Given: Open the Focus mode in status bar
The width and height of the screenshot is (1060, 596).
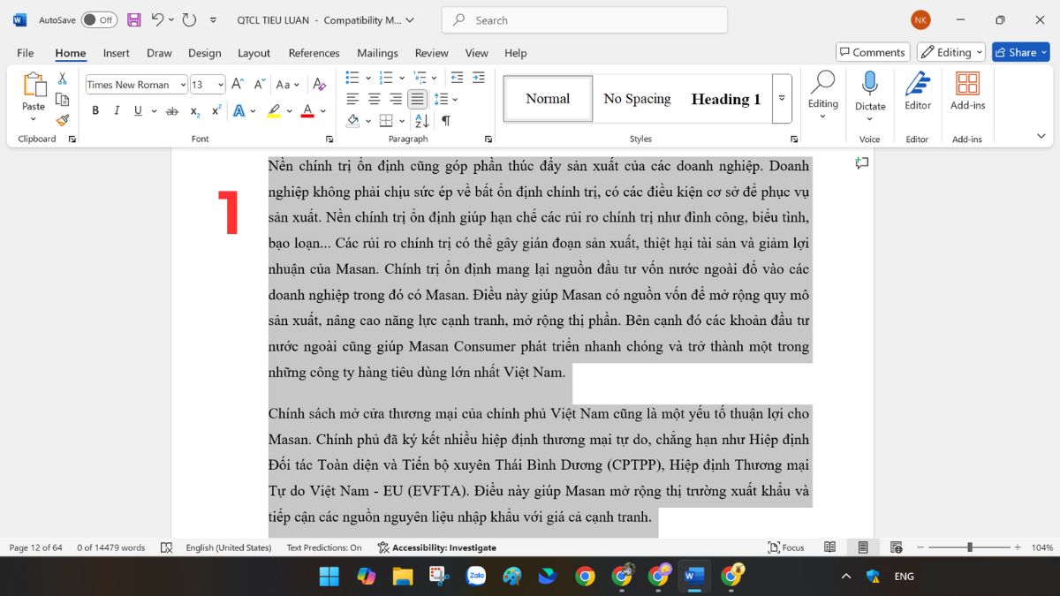Looking at the screenshot, I should 786,547.
